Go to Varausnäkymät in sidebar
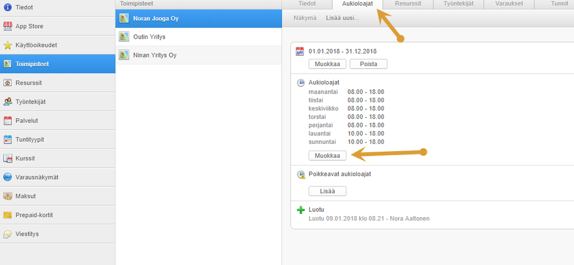Screen dimensions: 574x265 tap(57, 177)
